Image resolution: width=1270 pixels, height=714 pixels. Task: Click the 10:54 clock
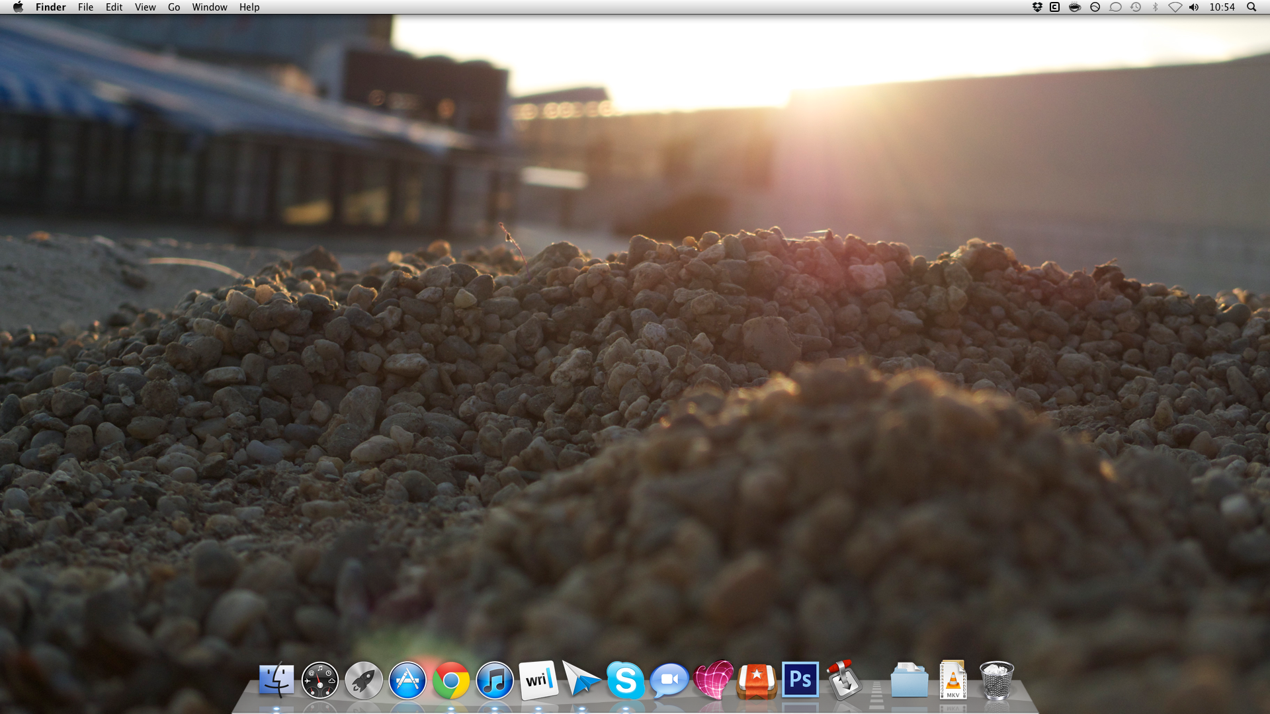[1222, 7]
